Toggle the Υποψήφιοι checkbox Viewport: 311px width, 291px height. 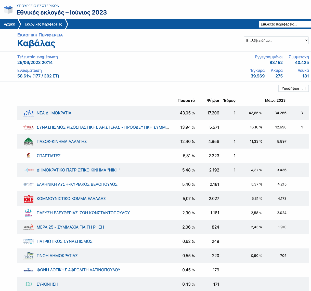coord(304,88)
